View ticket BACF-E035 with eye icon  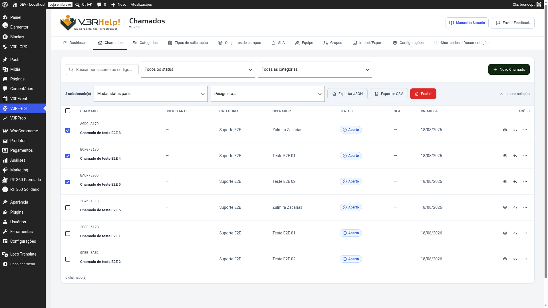(505, 181)
